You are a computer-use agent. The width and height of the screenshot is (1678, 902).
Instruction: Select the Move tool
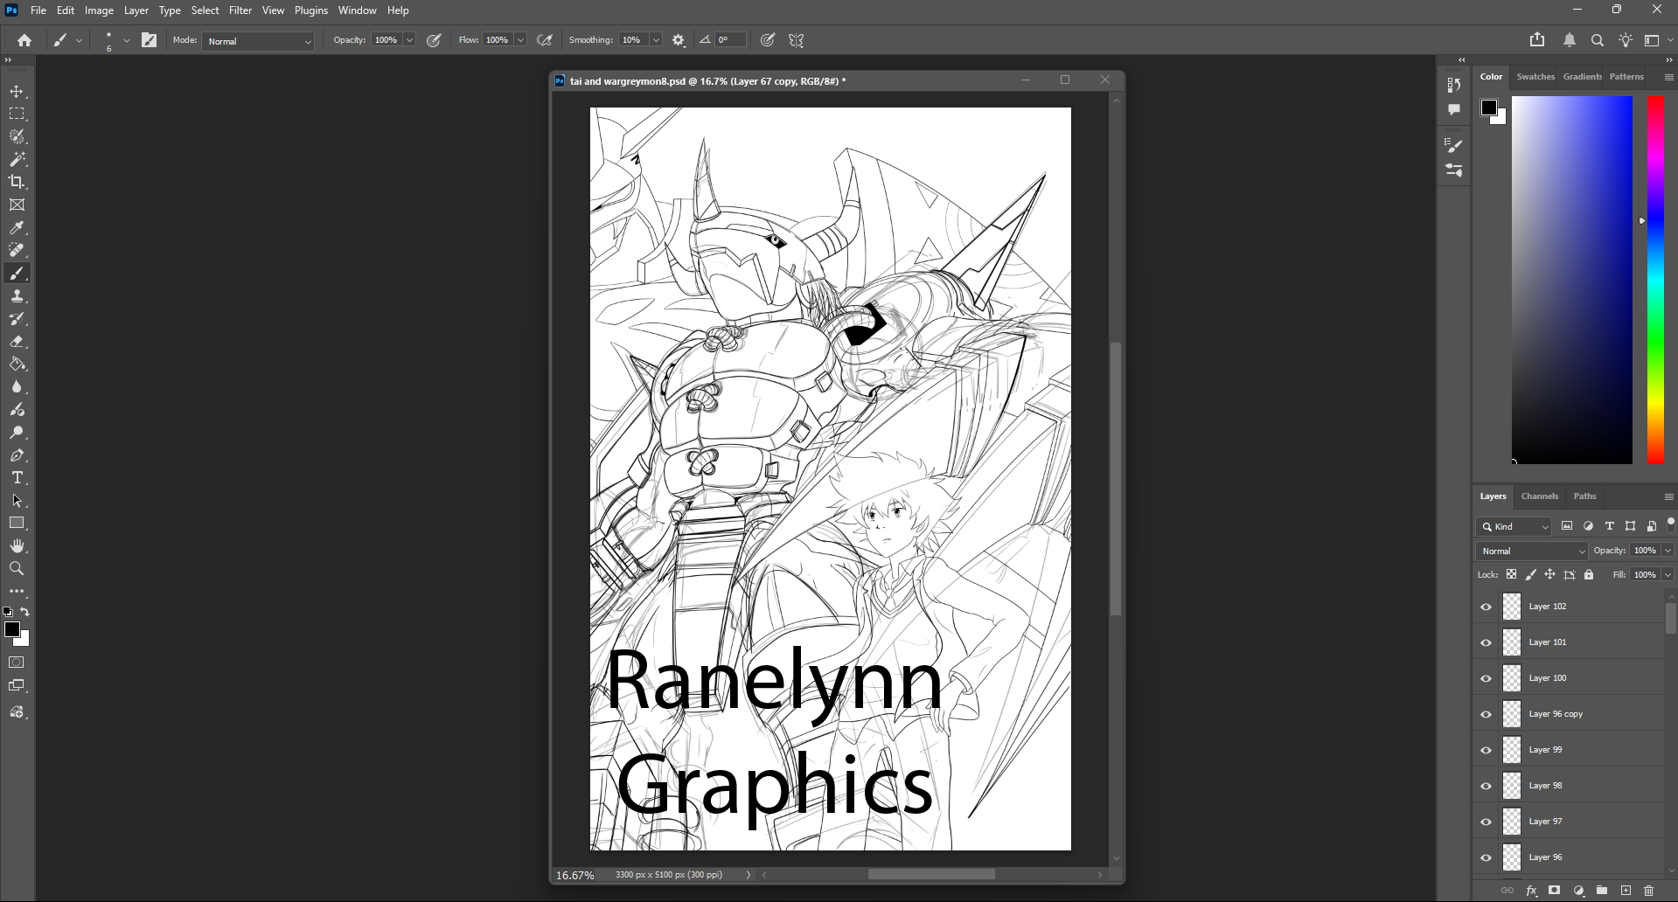click(x=17, y=92)
